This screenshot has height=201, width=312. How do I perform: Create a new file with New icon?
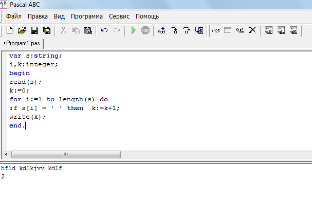point(10,30)
